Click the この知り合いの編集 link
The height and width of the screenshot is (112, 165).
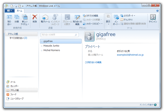[93, 62]
